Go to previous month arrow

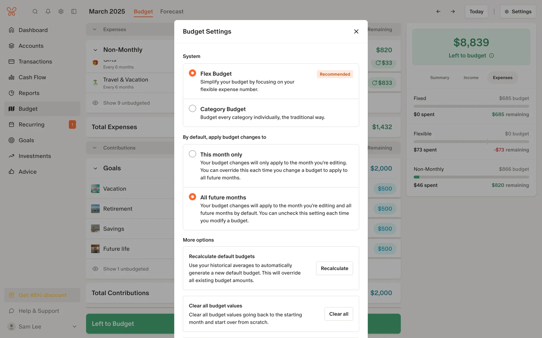438,12
